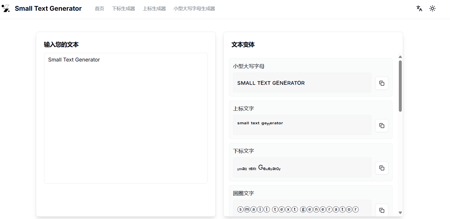The width and height of the screenshot is (450, 219).
Task: Click the Small Text Generator logo icon
Action: [6, 8]
